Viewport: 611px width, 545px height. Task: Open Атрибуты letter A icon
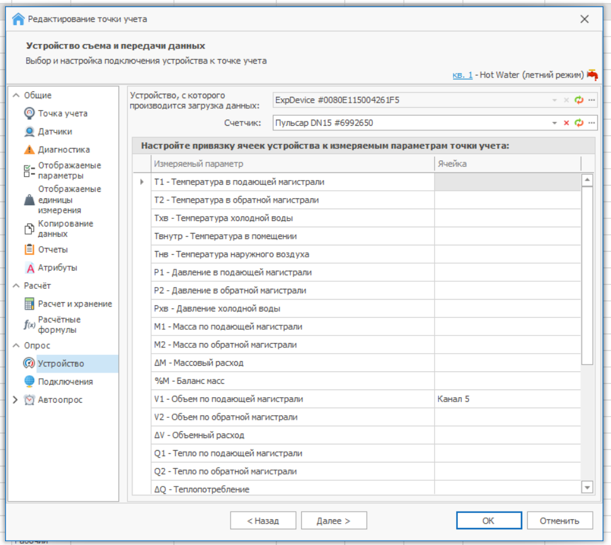(x=29, y=267)
